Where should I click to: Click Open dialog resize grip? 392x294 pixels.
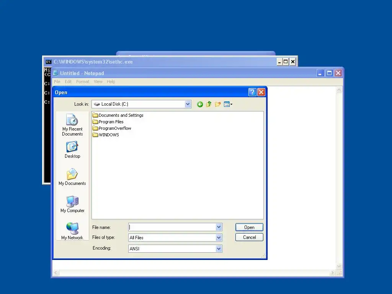tap(263, 256)
